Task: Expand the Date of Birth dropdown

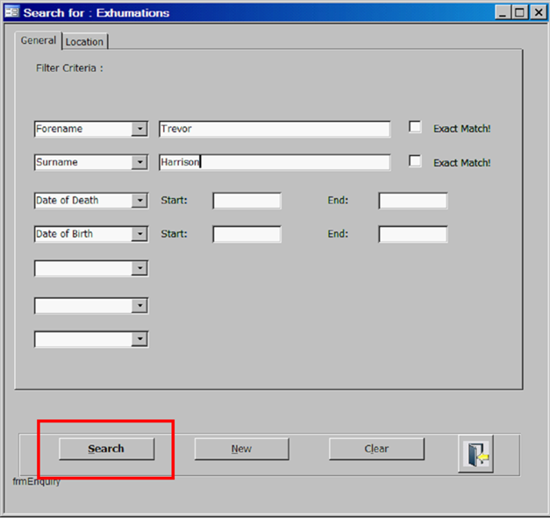Action: pyautogui.click(x=139, y=234)
